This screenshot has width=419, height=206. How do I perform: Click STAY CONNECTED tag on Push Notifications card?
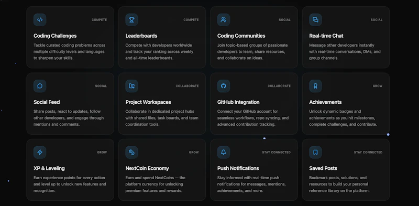277,153
